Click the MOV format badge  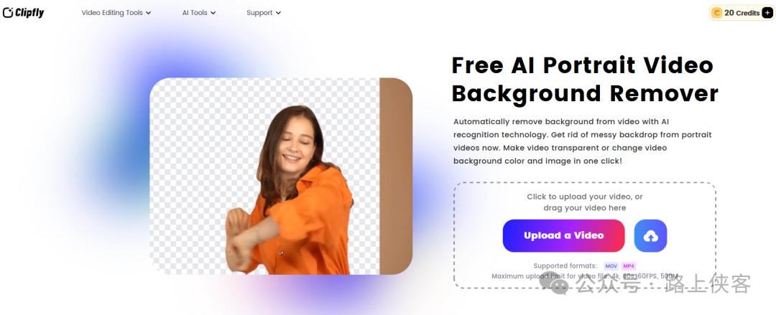611,266
